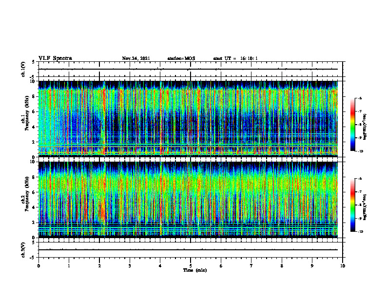Click the '2' kHz tick of ch.2 panel

point(34,223)
